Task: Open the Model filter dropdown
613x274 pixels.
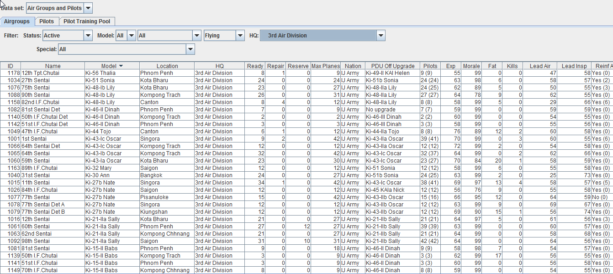Action: click(x=132, y=35)
